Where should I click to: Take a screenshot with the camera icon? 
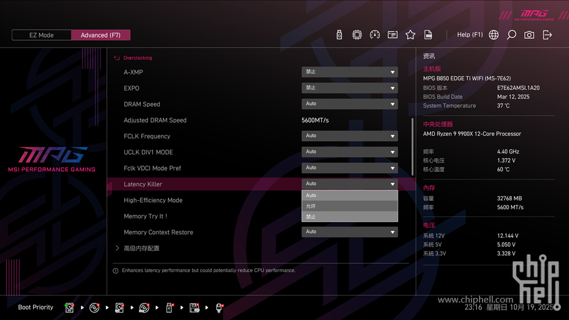click(x=529, y=35)
